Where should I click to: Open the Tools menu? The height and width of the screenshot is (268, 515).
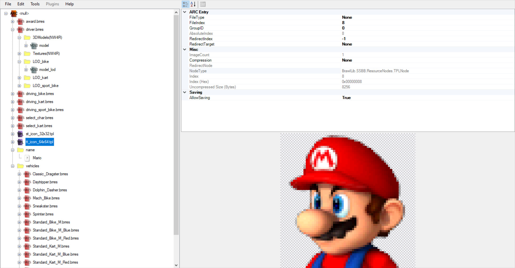35,4
